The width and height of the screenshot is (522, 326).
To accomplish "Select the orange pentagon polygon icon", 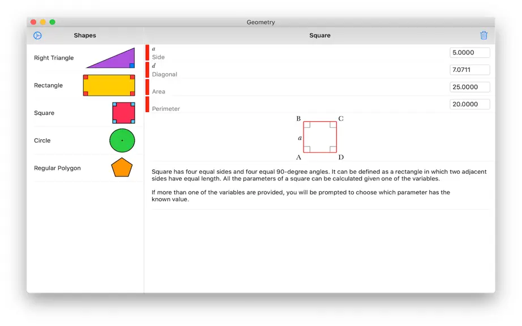I will pos(122,168).
